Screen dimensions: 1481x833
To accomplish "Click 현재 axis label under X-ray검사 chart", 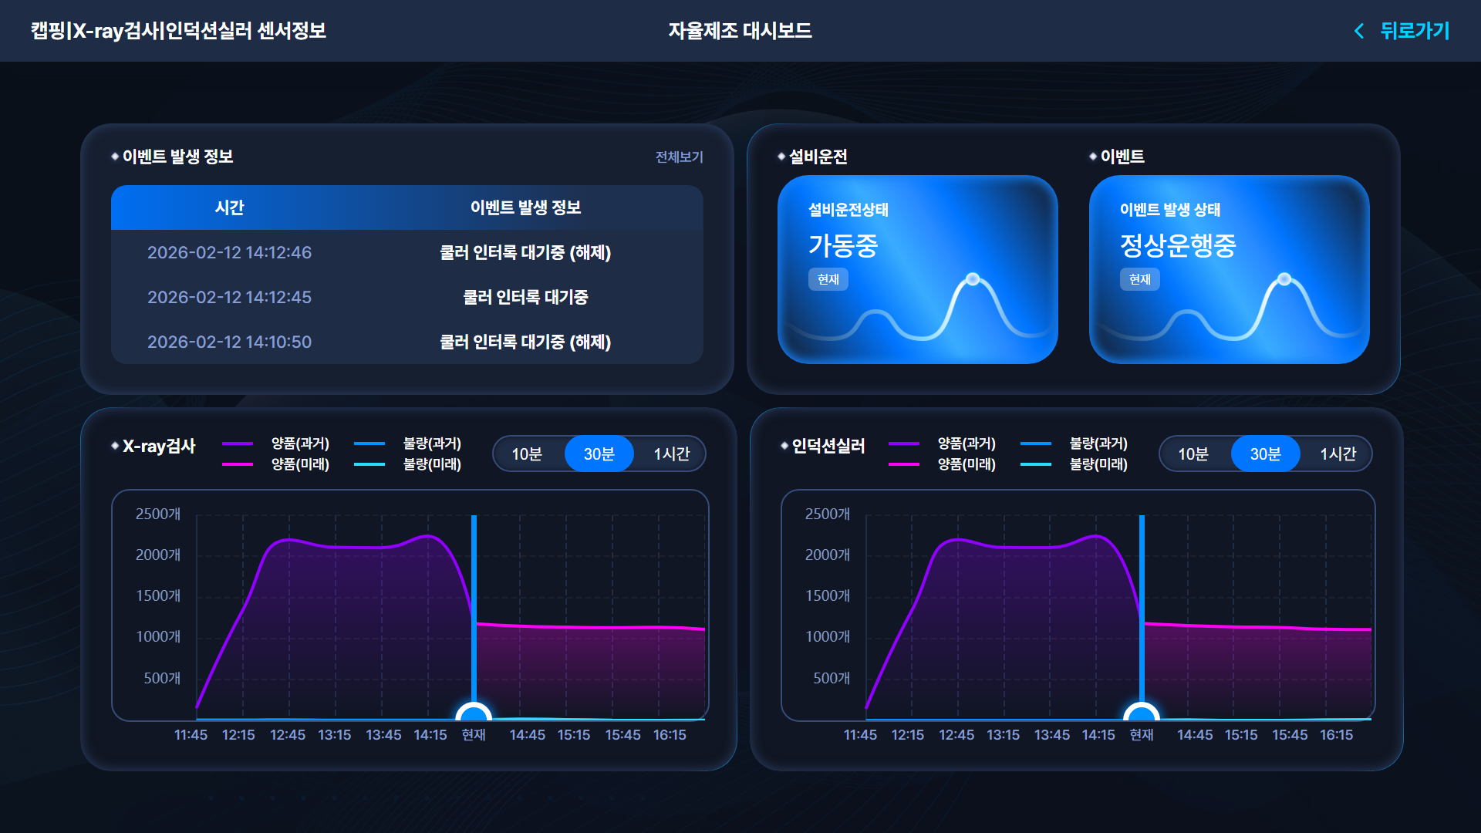I will 474,735.
